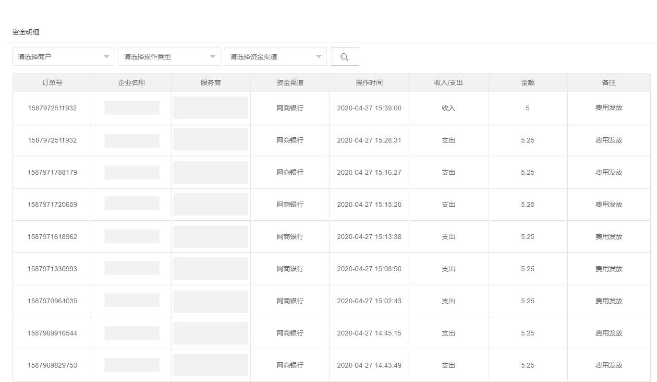Select order number 1587971720659
The image size is (657, 382).
point(52,204)
